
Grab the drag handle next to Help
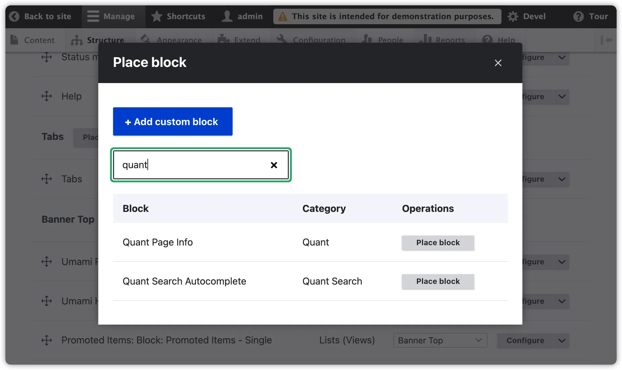[47, 96]
